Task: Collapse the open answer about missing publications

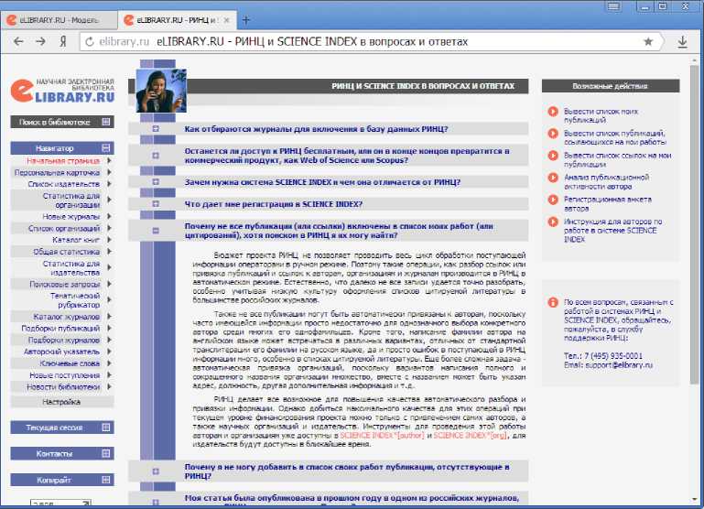Action: coord(156,231)
